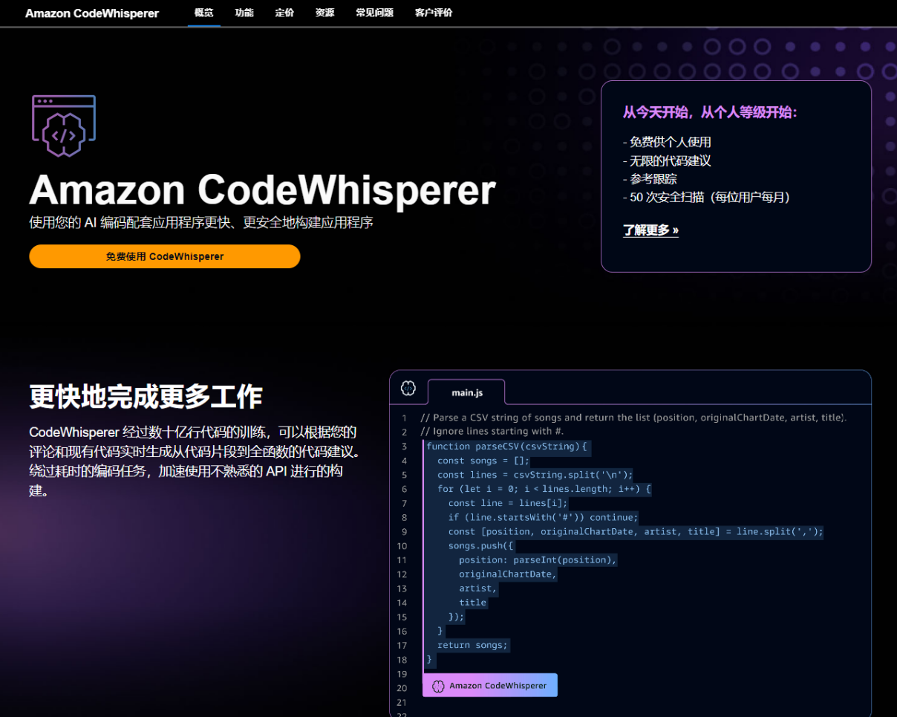Open the 功能 section from the top menu
Viewport: 897px width, 717px height.
[x=244, y=13]
